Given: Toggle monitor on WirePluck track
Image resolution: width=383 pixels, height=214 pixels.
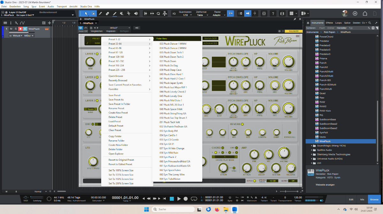Looking at the screenshot, I should click(x=25, y=29).
